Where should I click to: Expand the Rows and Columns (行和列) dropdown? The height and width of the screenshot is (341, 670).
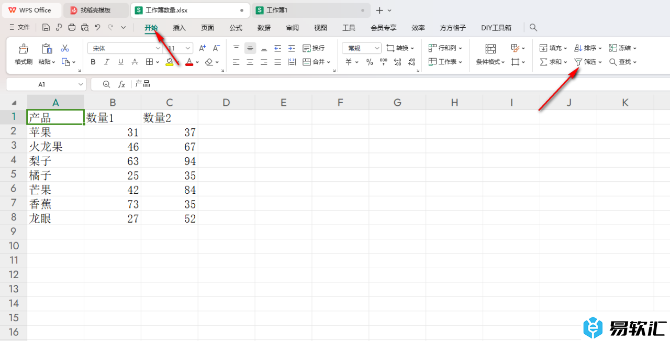pyautogui.click(x=461, y=48)
